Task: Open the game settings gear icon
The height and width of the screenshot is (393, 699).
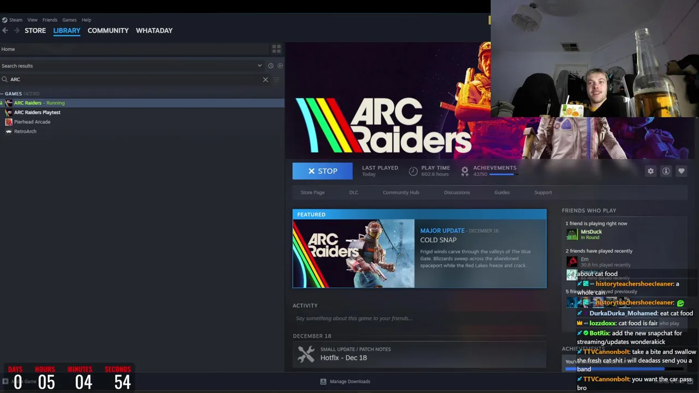Action: point(650,171)
